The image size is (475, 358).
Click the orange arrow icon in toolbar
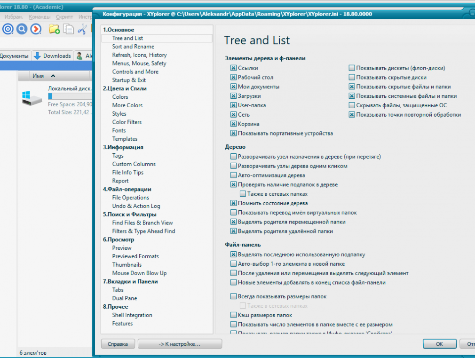point(36,29)
